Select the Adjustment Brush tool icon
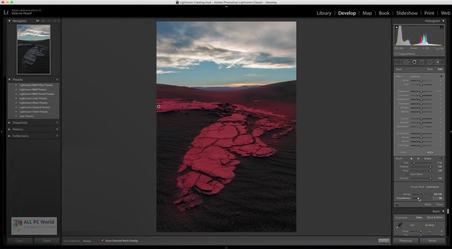This screenshot has height=249, width=452. [438, 62]
